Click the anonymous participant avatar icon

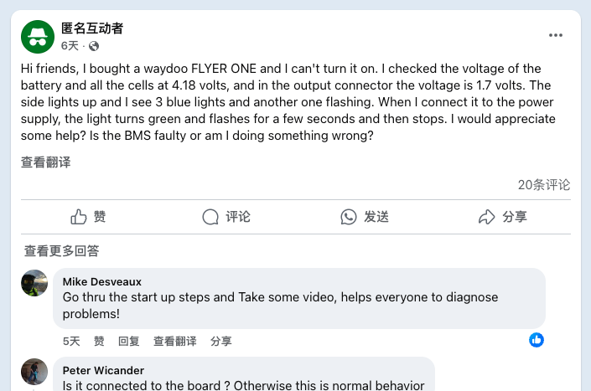pyautogui.click(x=37, y=36)
